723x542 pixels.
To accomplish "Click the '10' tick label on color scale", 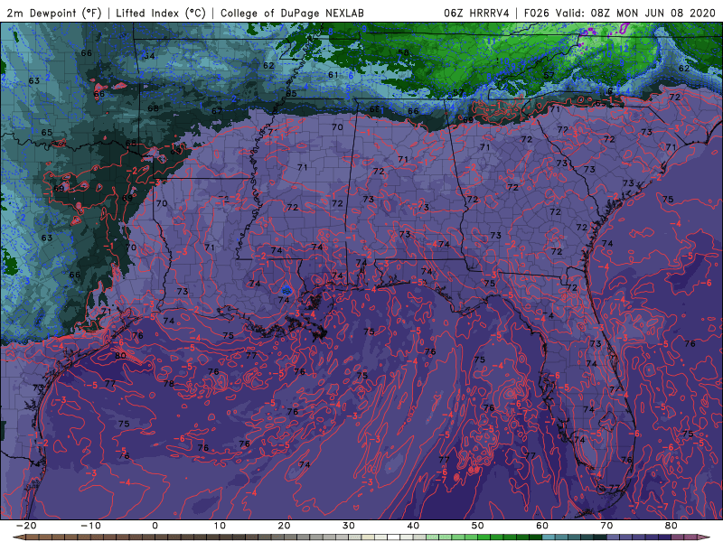I will point(220,526).
